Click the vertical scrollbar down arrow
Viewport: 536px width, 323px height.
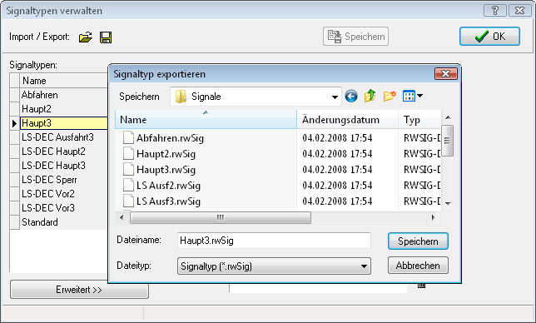click(x=448, y=203)
